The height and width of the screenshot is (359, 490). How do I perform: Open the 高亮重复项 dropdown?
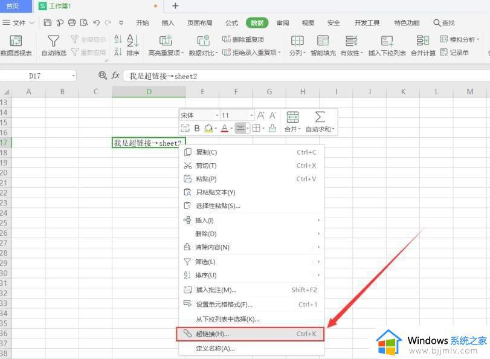(x=166, y=45)
